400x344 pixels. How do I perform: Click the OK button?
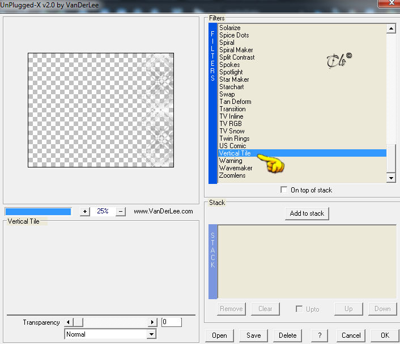(385, 335)
